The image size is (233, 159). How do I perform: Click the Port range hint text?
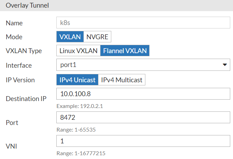pyautogui.click(x=76, y=130)
